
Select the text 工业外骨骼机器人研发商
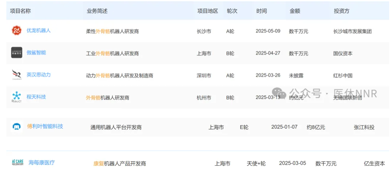(112, 53)
